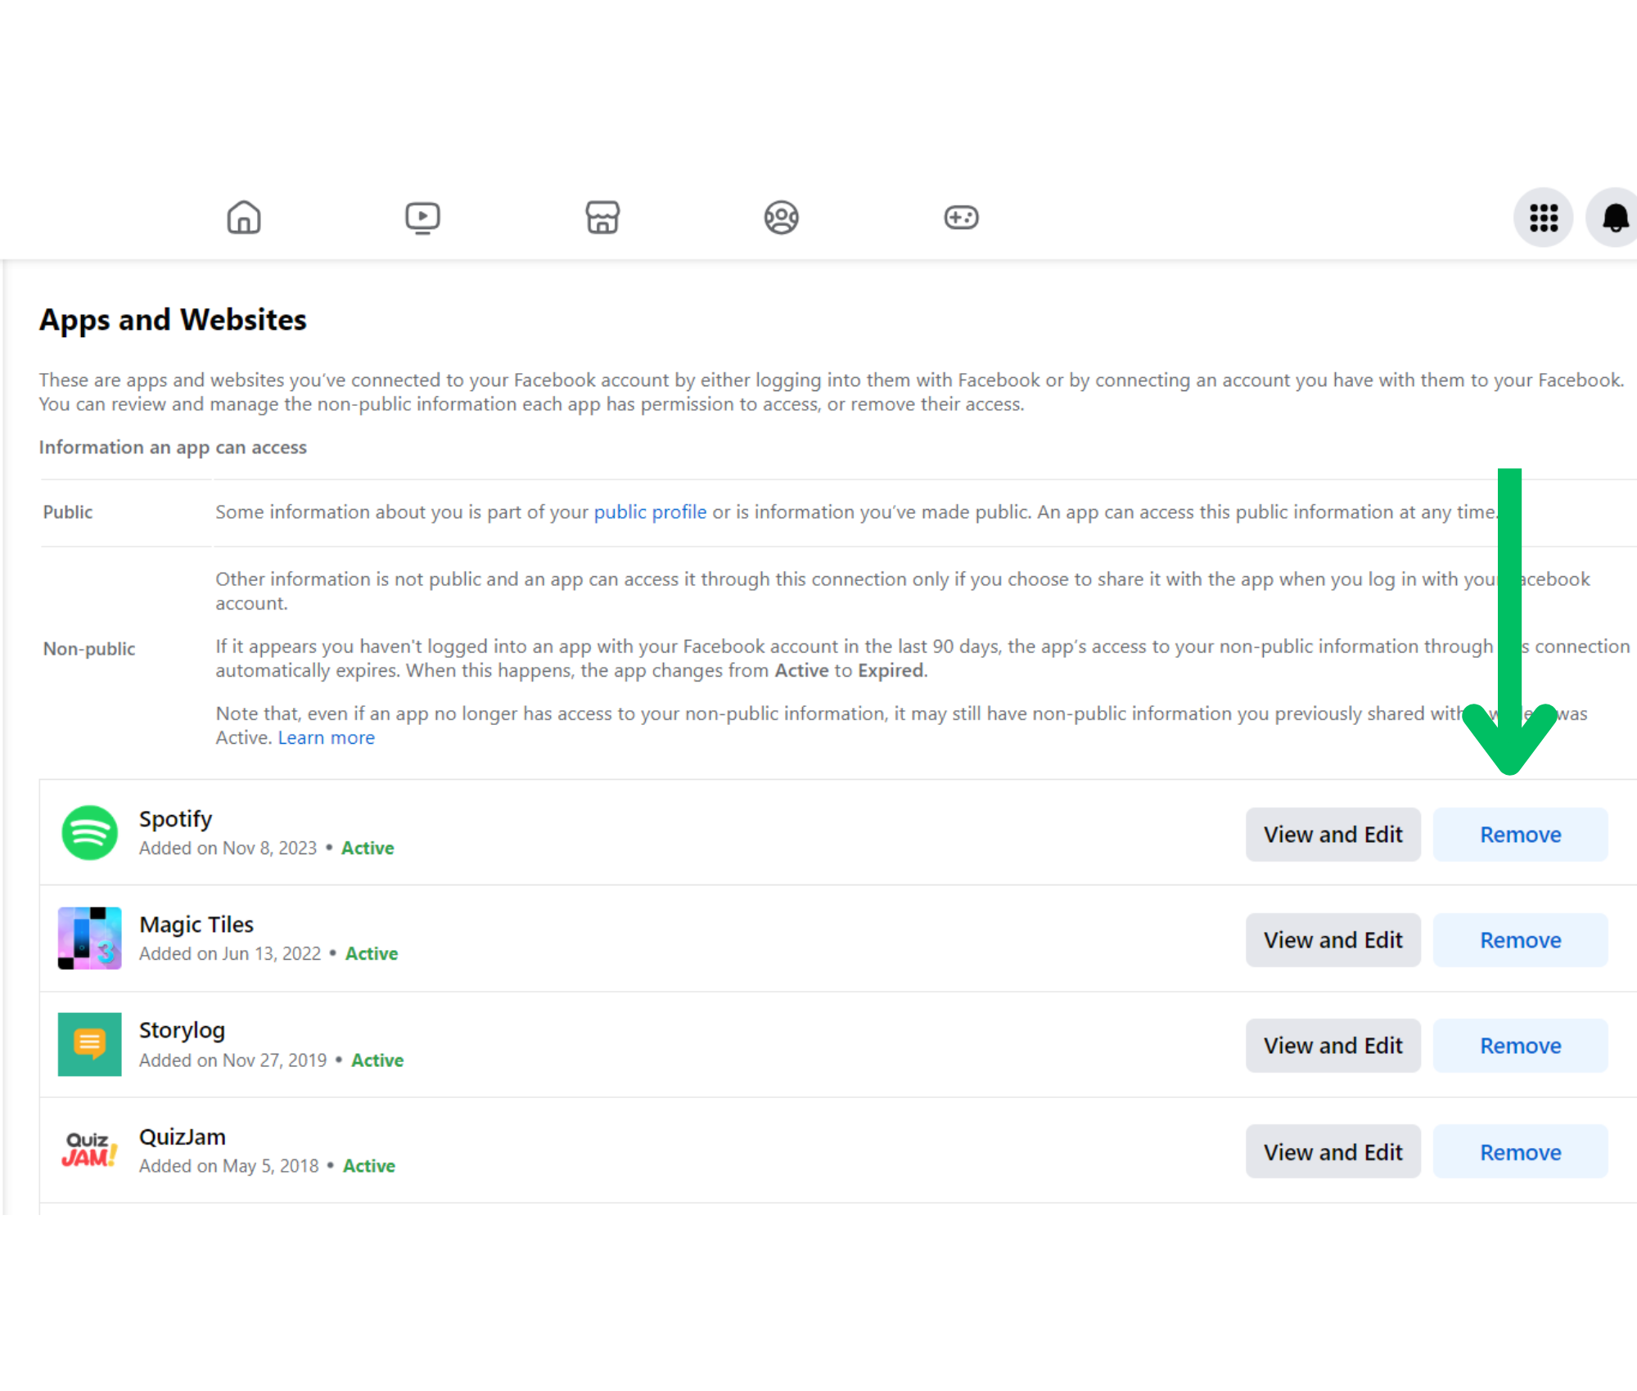
Task: View and Edit Storylog access
Action: [1333, 1046]
